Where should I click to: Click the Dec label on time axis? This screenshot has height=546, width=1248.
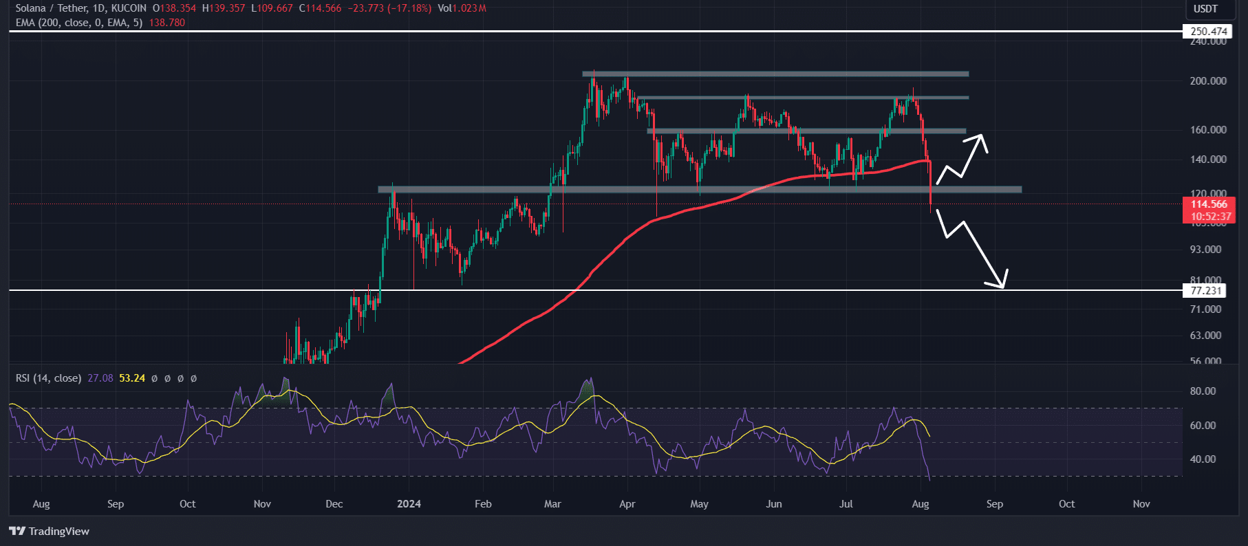pos(334,503)
